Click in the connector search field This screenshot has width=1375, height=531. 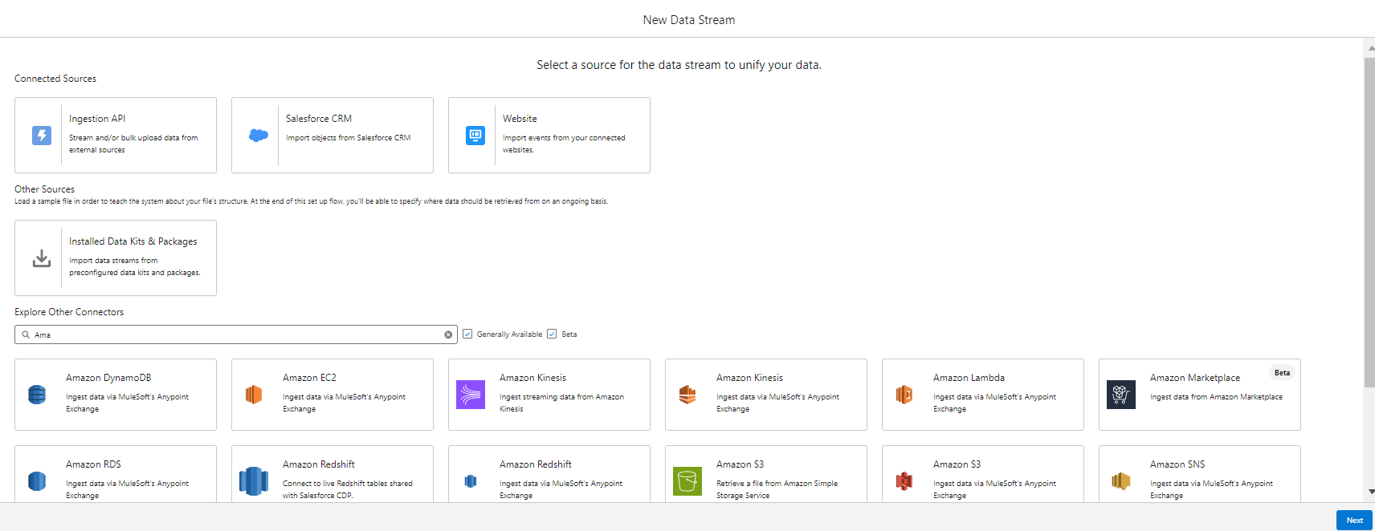tap(233, 334)
